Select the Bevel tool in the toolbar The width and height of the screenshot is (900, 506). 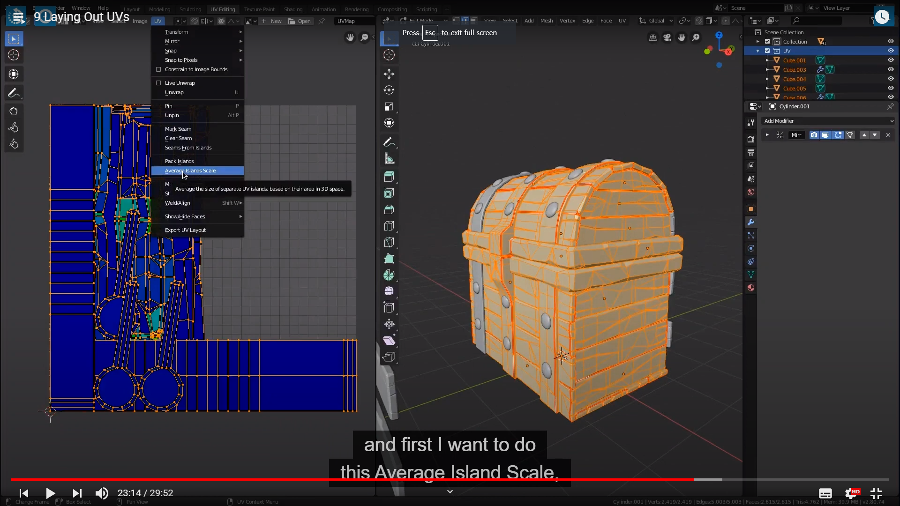[389, 209]
